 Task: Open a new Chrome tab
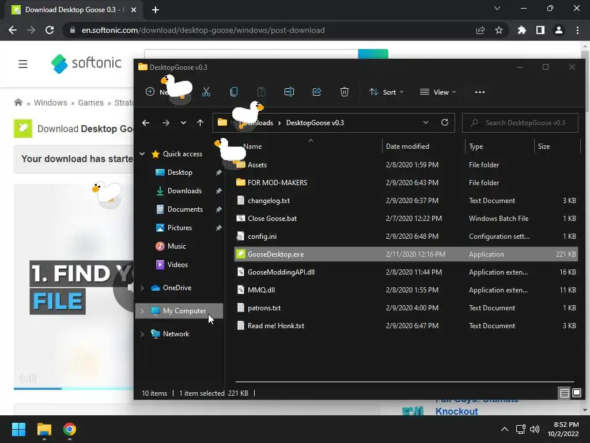(156, 10)
